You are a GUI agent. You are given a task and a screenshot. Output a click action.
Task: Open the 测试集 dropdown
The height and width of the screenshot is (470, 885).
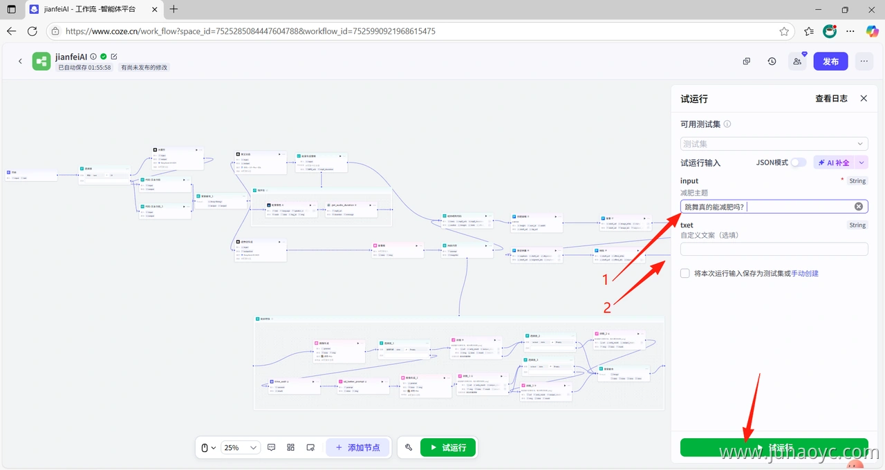click(x=774, y=144)
